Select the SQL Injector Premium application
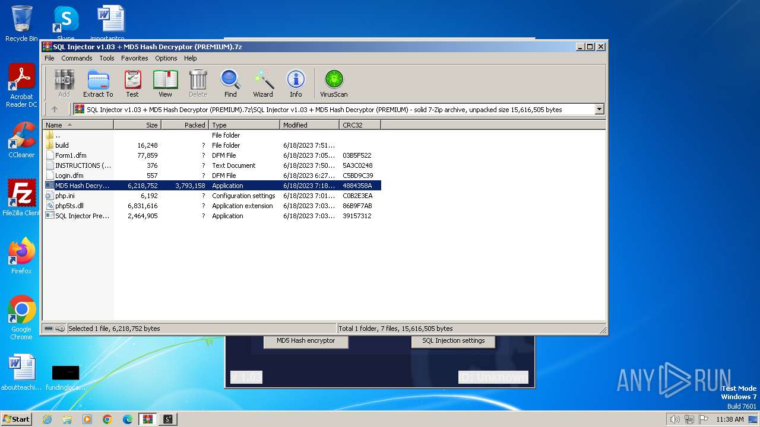The height and width of the screenshot is (427, 760). [x=212, y=216]
